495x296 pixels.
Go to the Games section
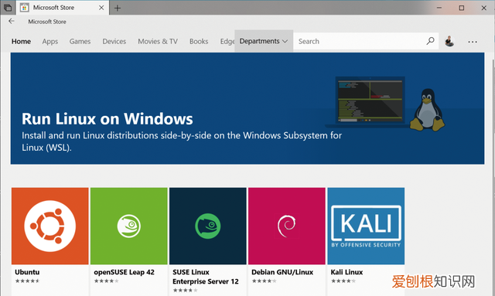pos(80,41)
